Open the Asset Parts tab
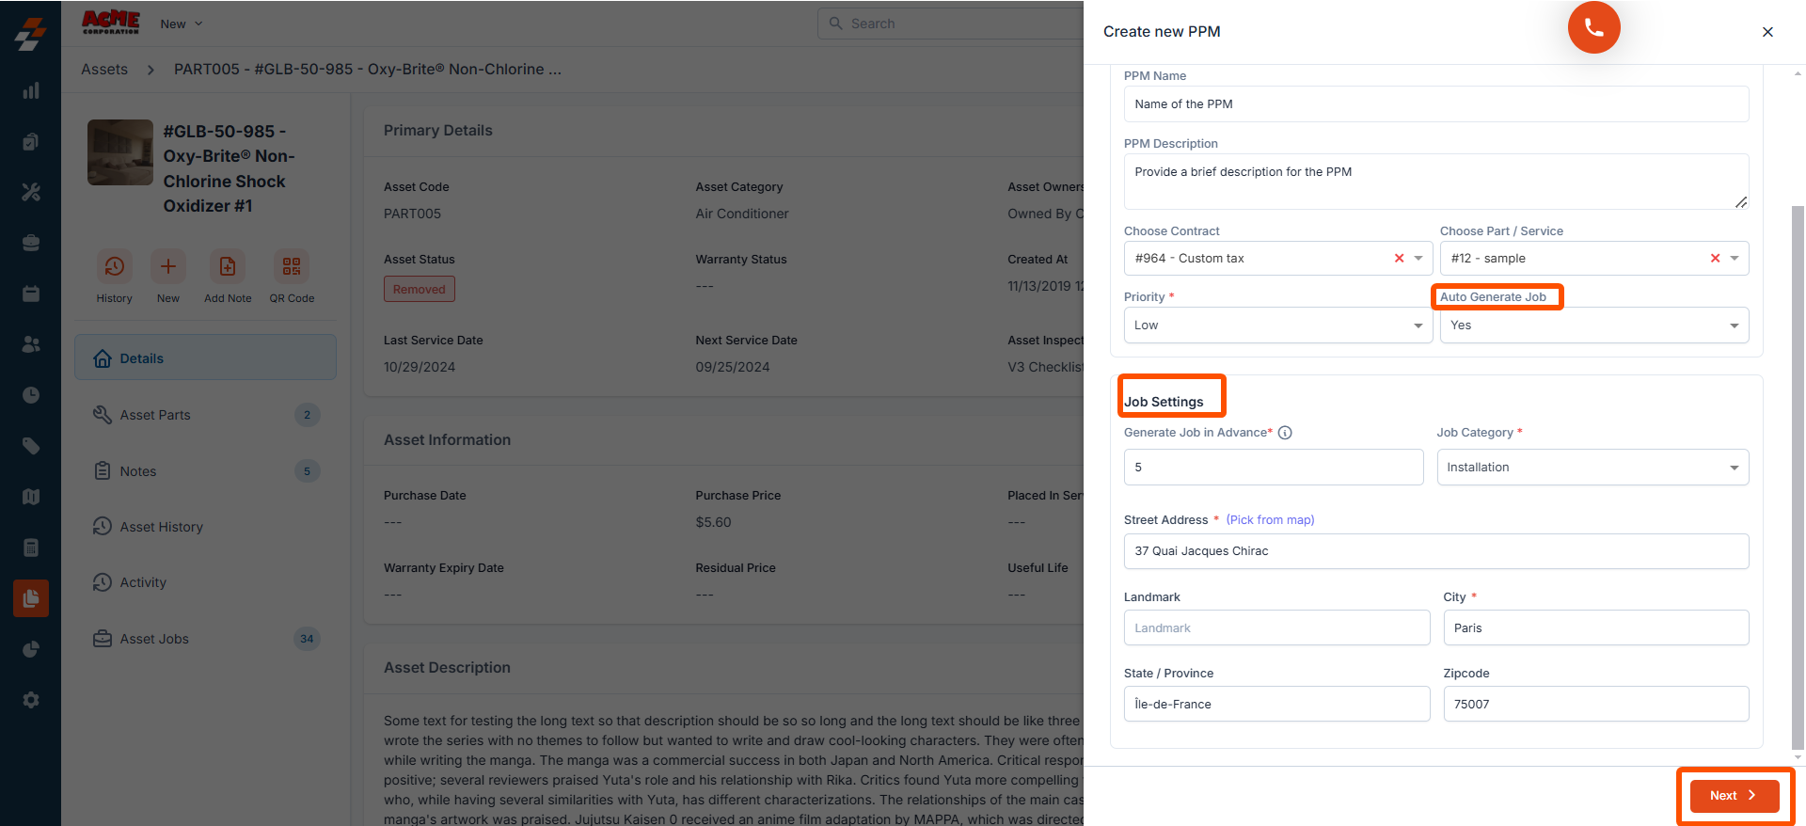Screen dimensions: 1806x826 pos(155,415)
